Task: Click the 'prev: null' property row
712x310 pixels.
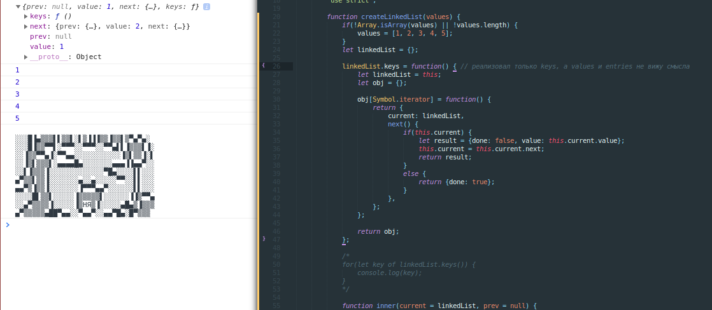Action: click(x=50, y=37)
